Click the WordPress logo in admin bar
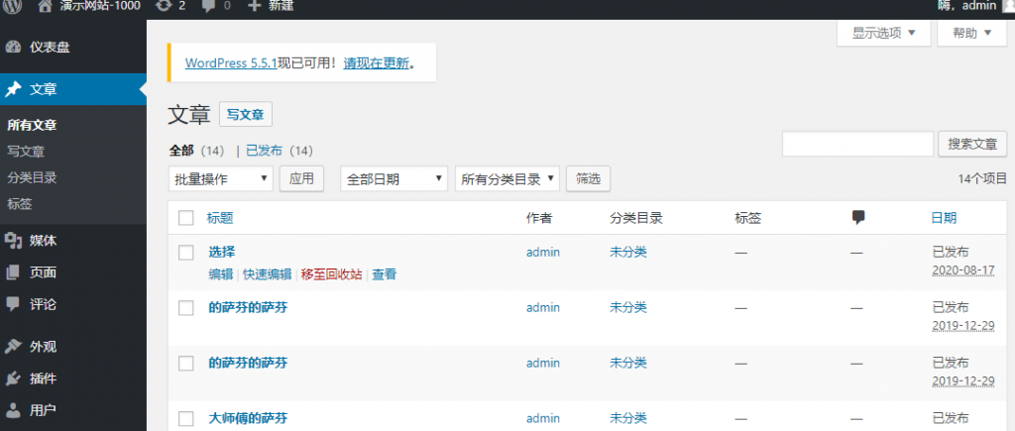1015x431 pixels. click(14, 7)
